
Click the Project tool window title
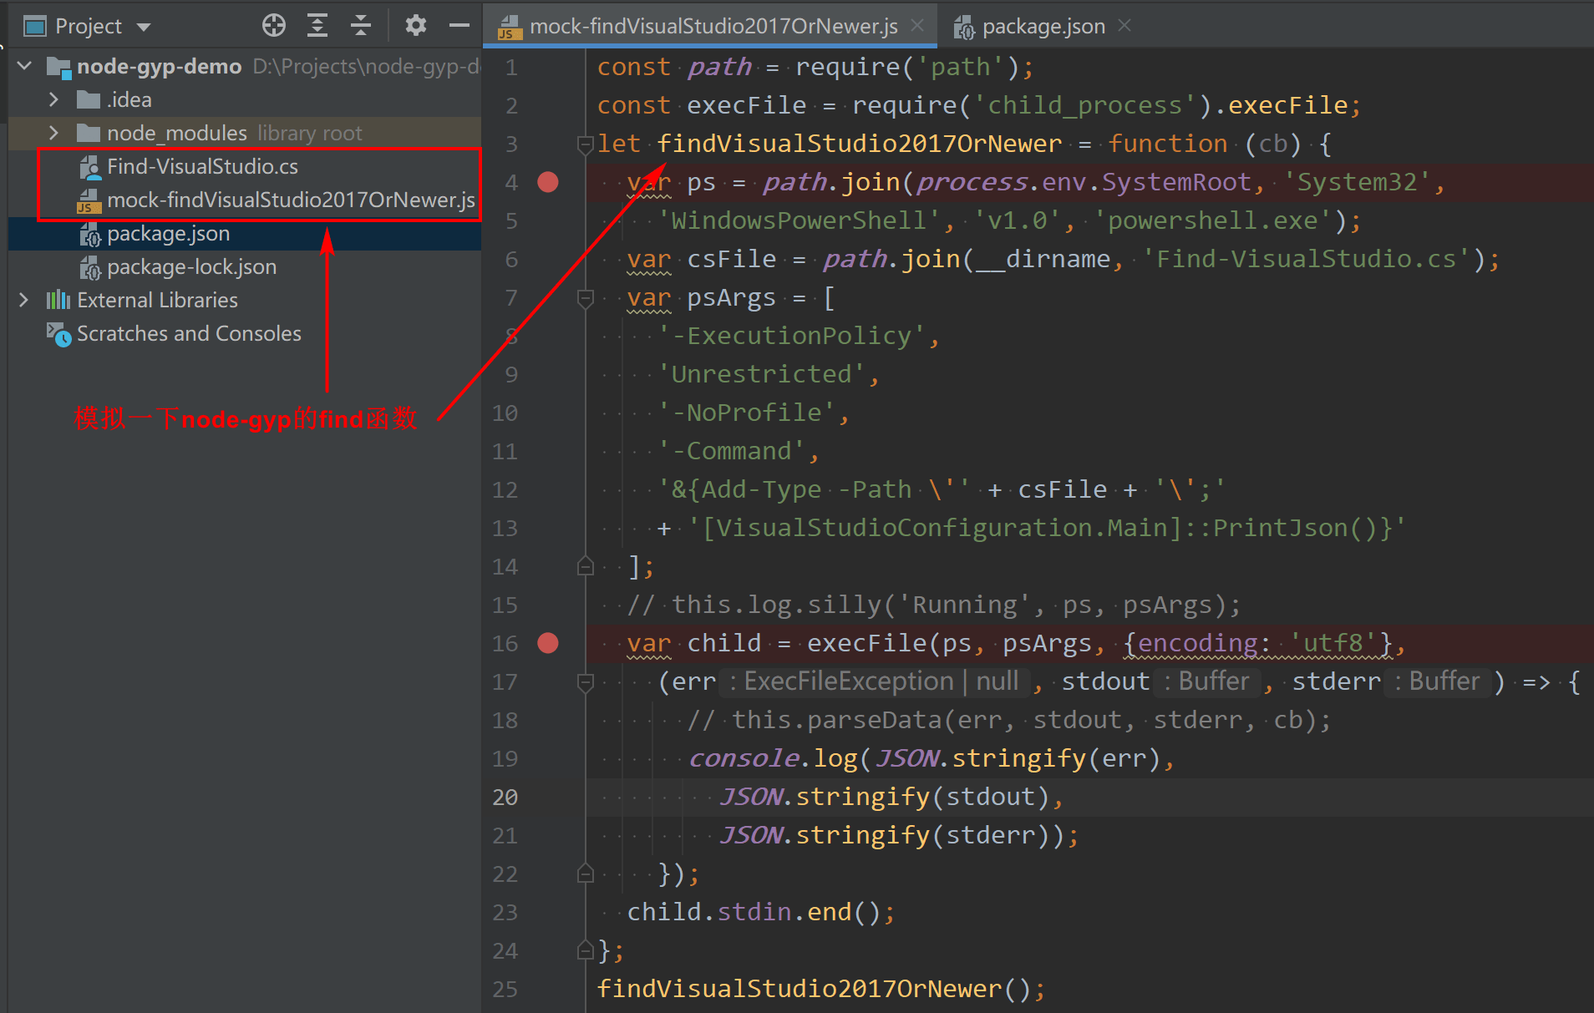pyautogui.click(x=89, y=26)
